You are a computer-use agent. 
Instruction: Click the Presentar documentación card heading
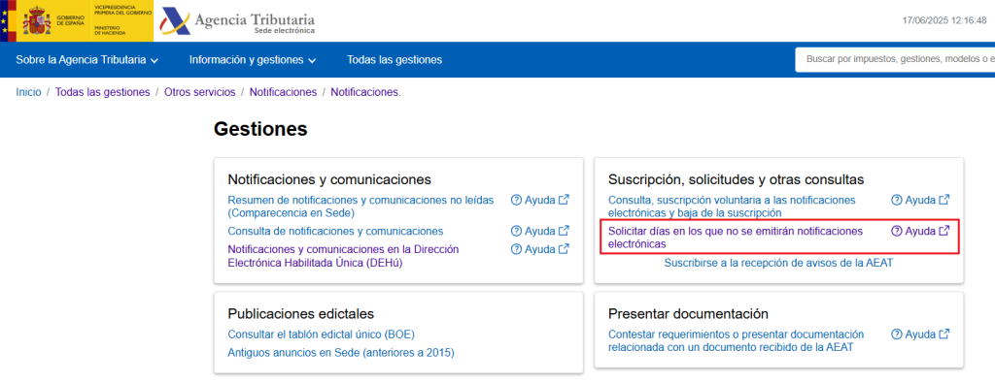pos(689,314)
